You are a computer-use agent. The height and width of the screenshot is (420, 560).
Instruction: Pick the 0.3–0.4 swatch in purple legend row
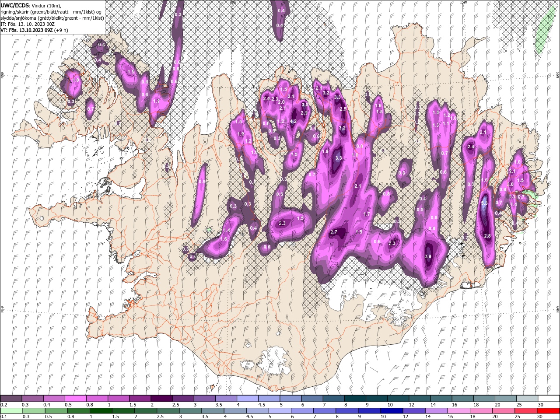tap(32, 398)
